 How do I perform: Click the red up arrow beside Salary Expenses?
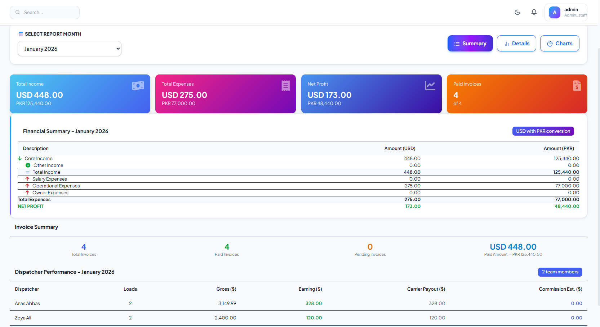click(x=27, y=179)
